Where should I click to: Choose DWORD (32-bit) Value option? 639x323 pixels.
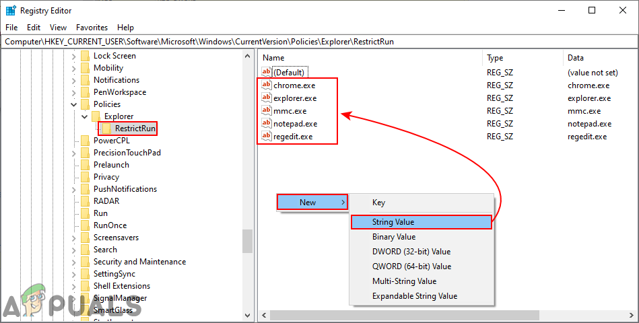(x=421, y=252)
